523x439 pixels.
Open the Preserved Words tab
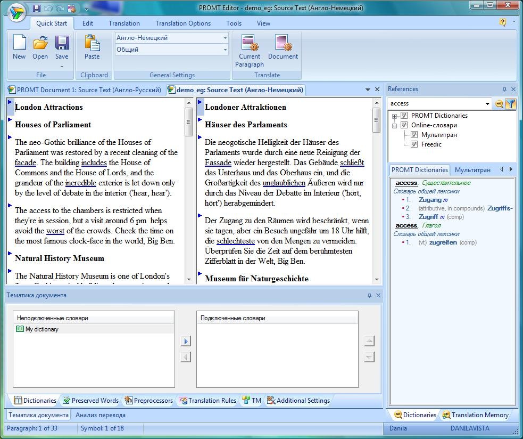(91, 400)
